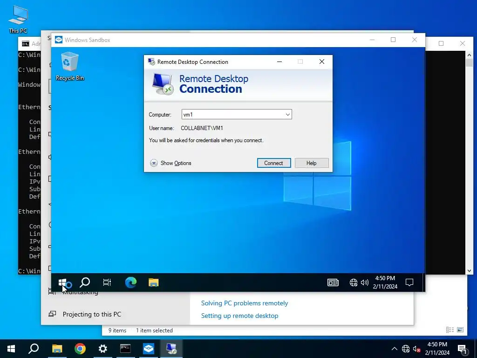
Task: Click the News and interests icon in the sandbox
Action: (333, 282)
